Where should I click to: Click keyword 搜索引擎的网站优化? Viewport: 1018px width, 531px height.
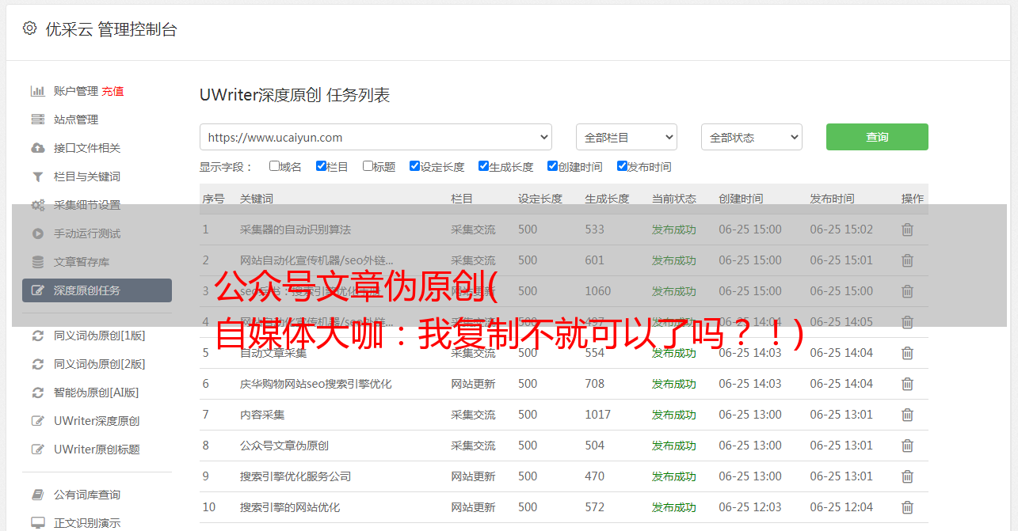(290, 507)
